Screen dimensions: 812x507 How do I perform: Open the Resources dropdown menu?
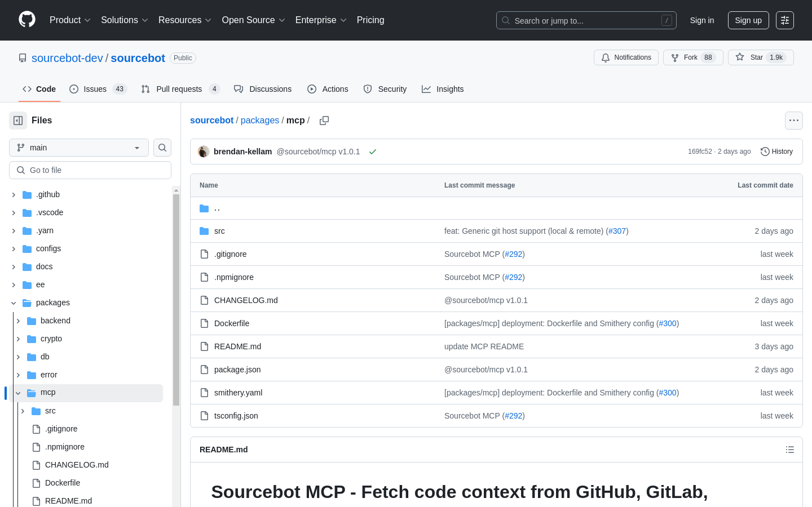(185, 20)
